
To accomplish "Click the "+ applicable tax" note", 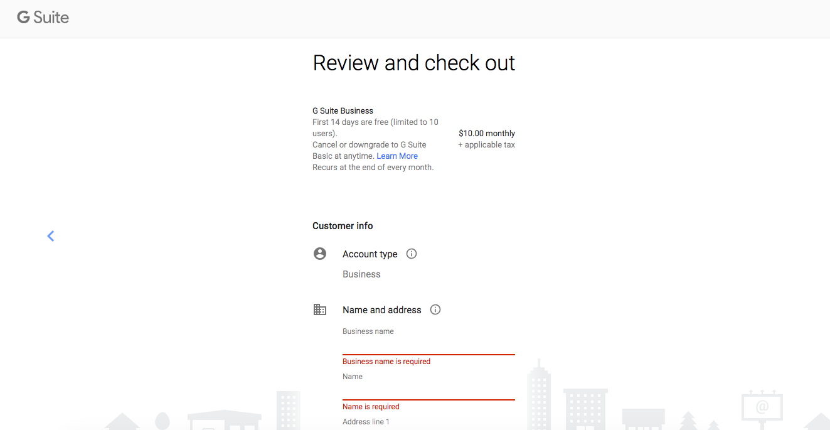I will coord(486,144).
